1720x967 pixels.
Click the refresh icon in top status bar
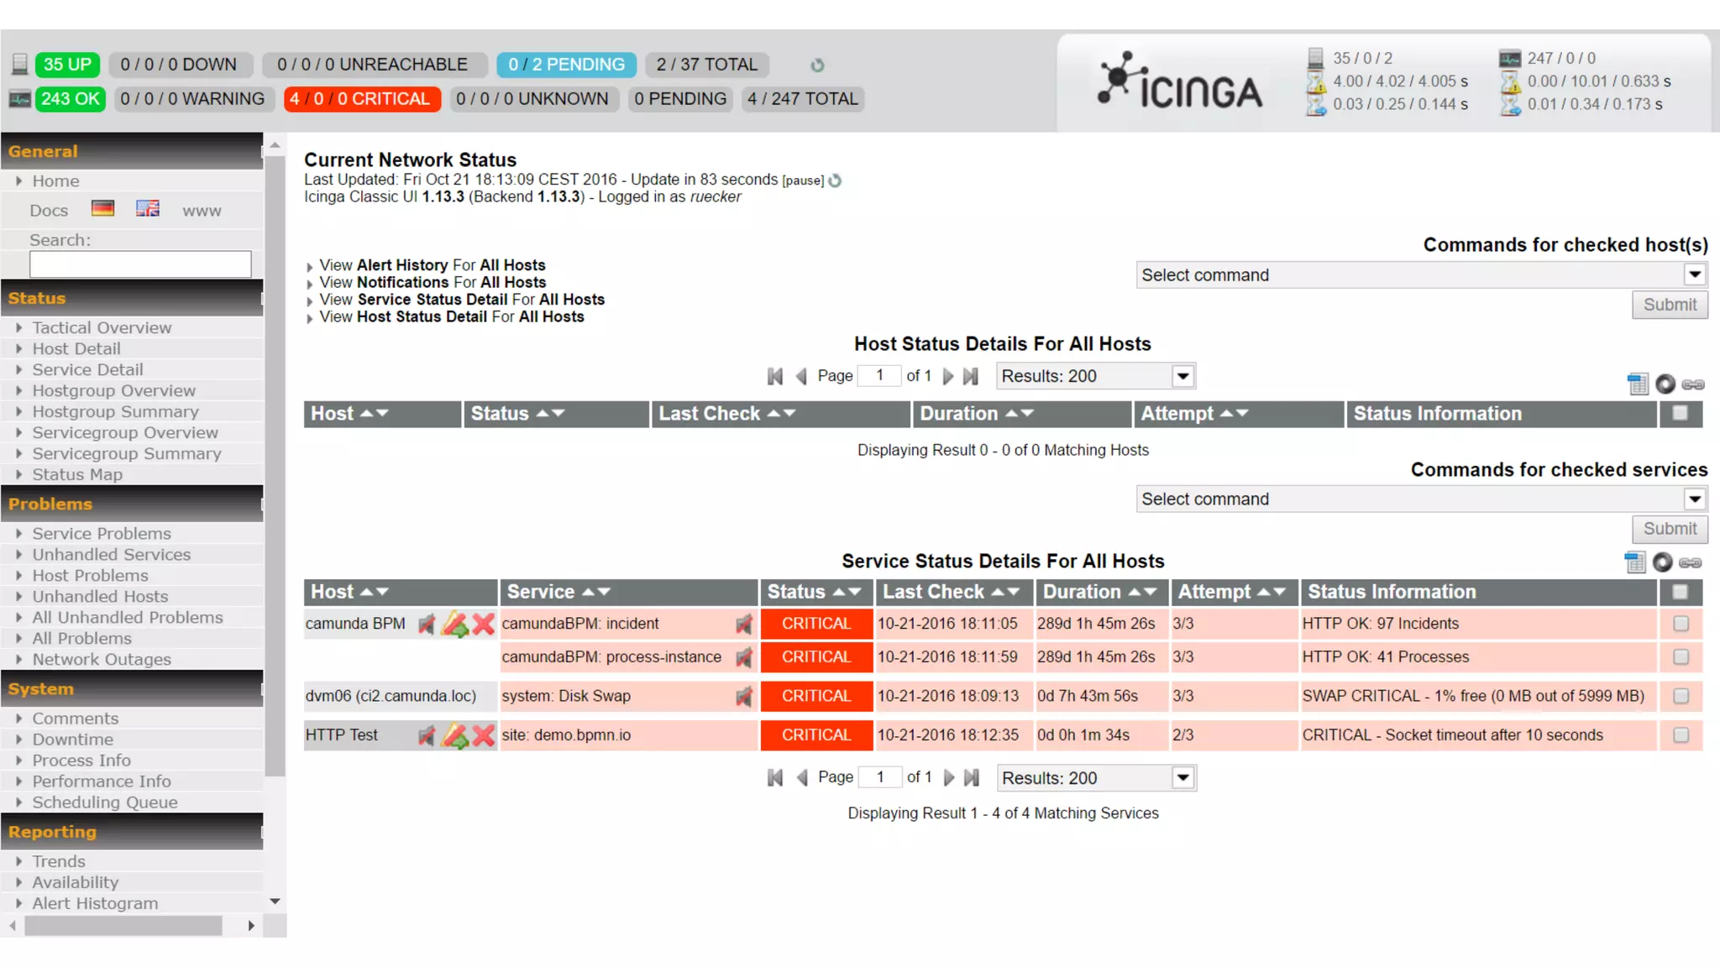pyautogui.click(x=817, y=65)
